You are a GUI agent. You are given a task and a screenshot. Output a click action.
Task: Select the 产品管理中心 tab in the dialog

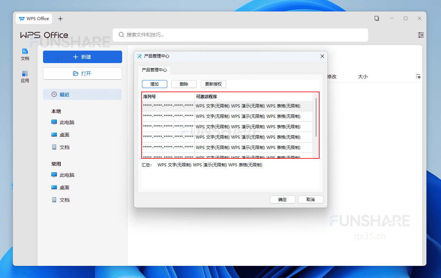(154, 69)
